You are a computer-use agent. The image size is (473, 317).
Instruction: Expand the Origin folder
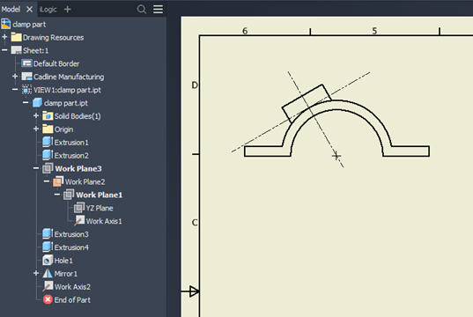coord(36,129)
